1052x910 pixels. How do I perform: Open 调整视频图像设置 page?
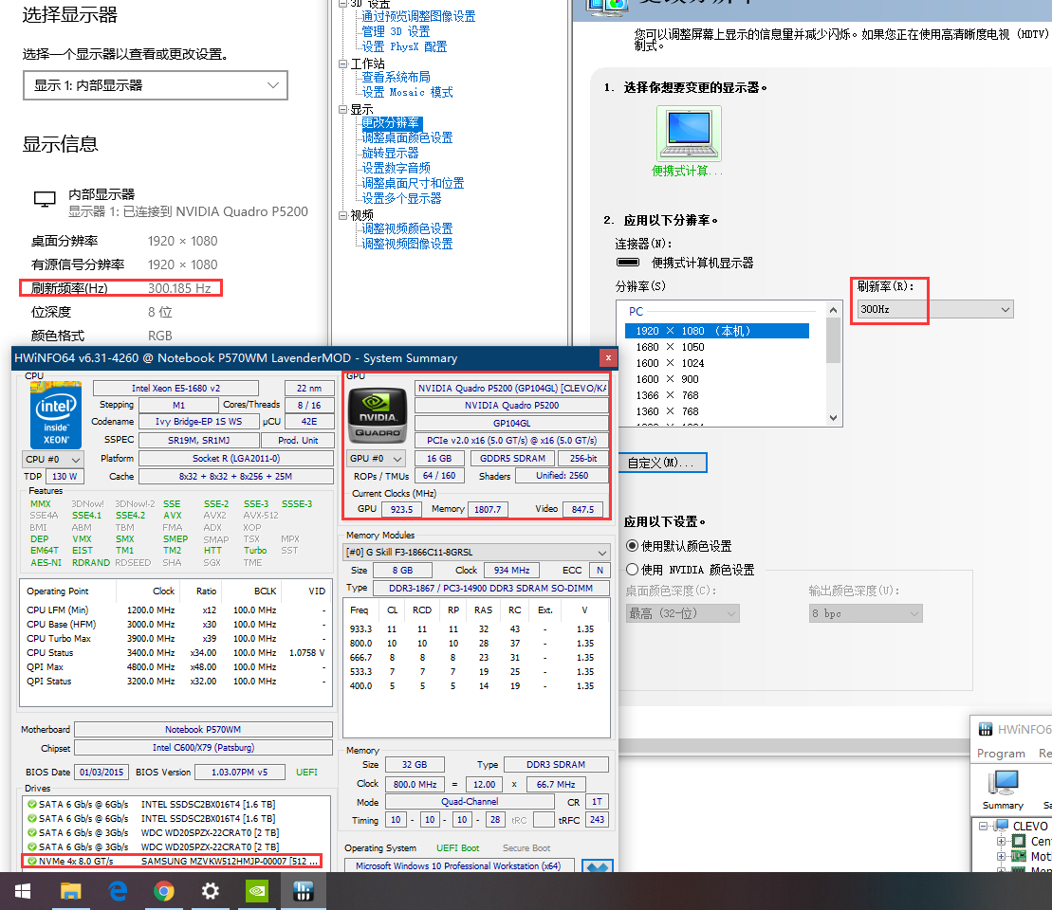[x=407, y=245]
